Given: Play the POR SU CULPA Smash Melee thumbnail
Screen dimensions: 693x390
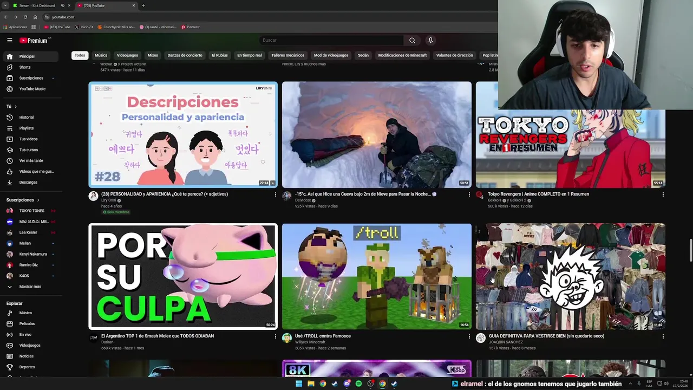Looking at the screenshot, I should coord(183,276).
